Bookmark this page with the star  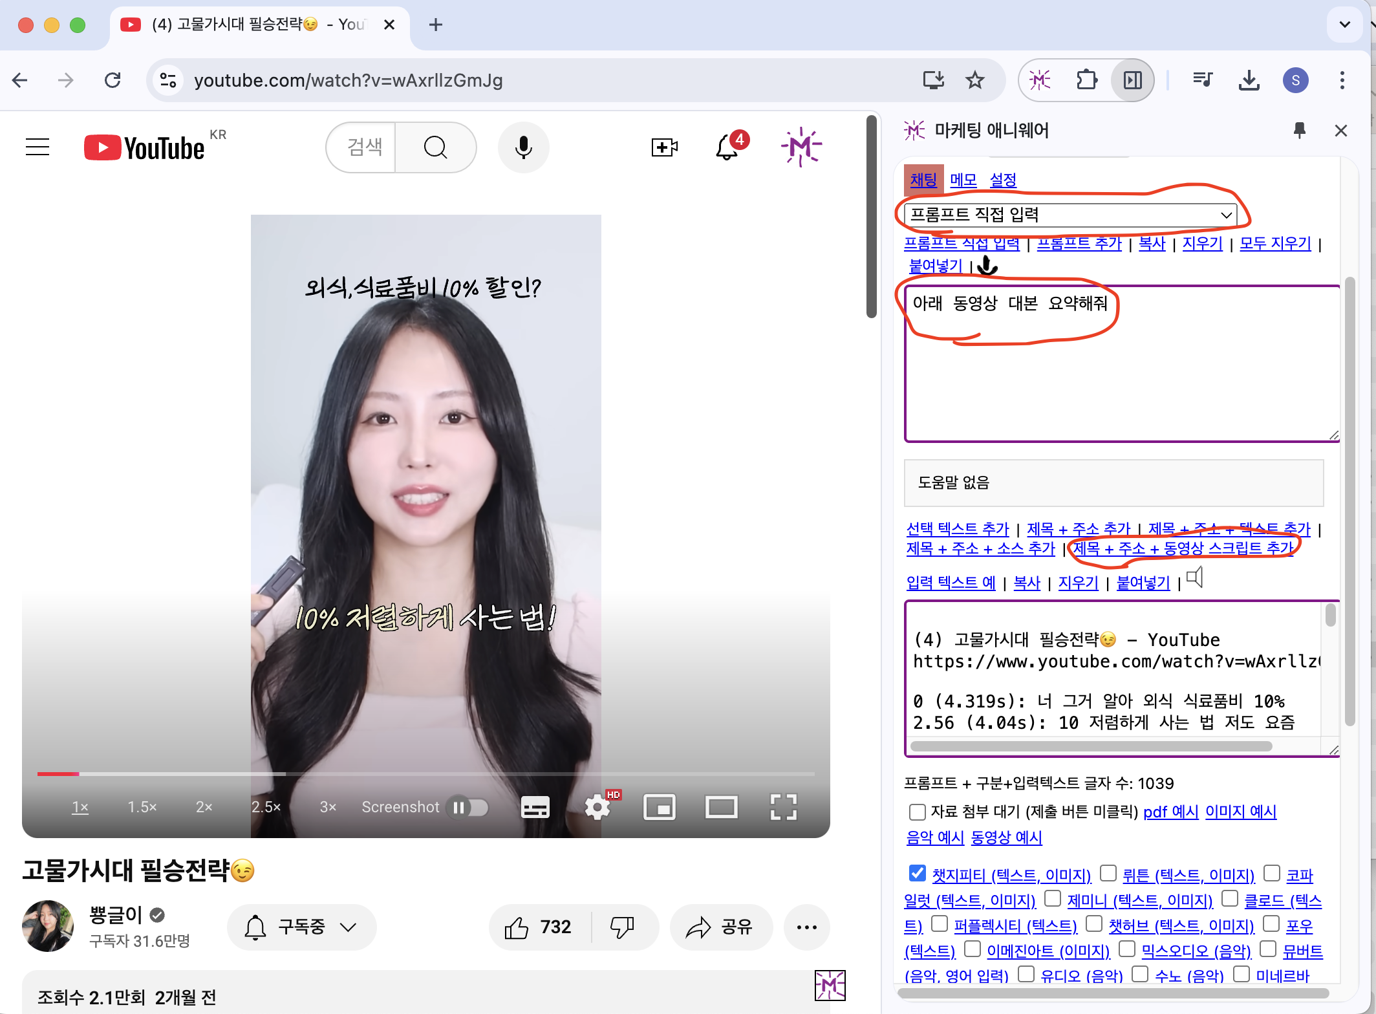[975, 80]
